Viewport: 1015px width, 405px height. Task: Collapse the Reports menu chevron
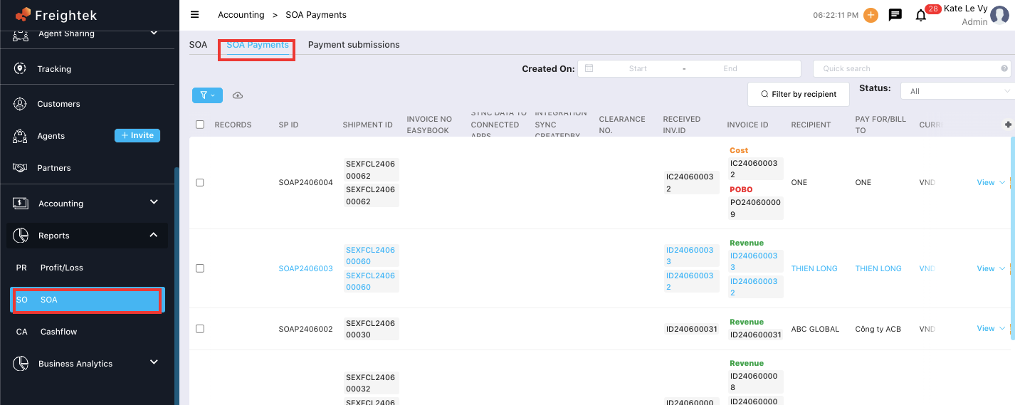(x=154, y=235)
